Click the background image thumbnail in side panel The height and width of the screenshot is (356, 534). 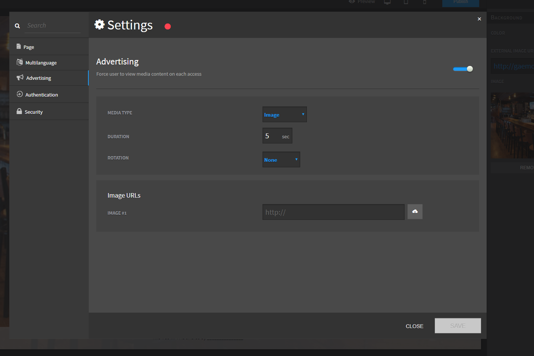pos(512,126)
